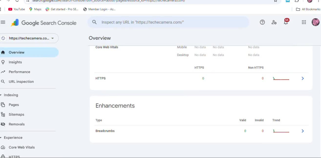Click the Removals crossed-eye icon
Image resolution: width=321 pixels, height=158 pixels.
coord(3,124)
